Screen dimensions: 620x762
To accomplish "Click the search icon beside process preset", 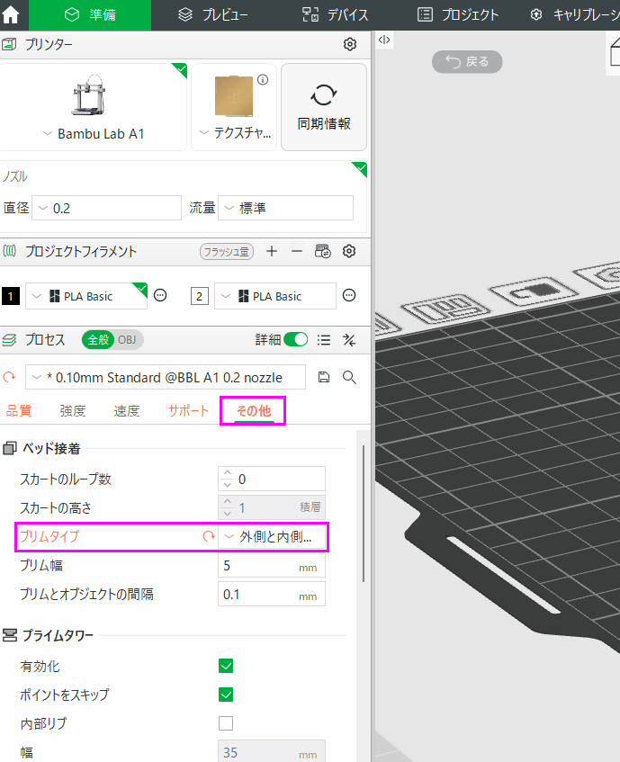I will (349, 377).
